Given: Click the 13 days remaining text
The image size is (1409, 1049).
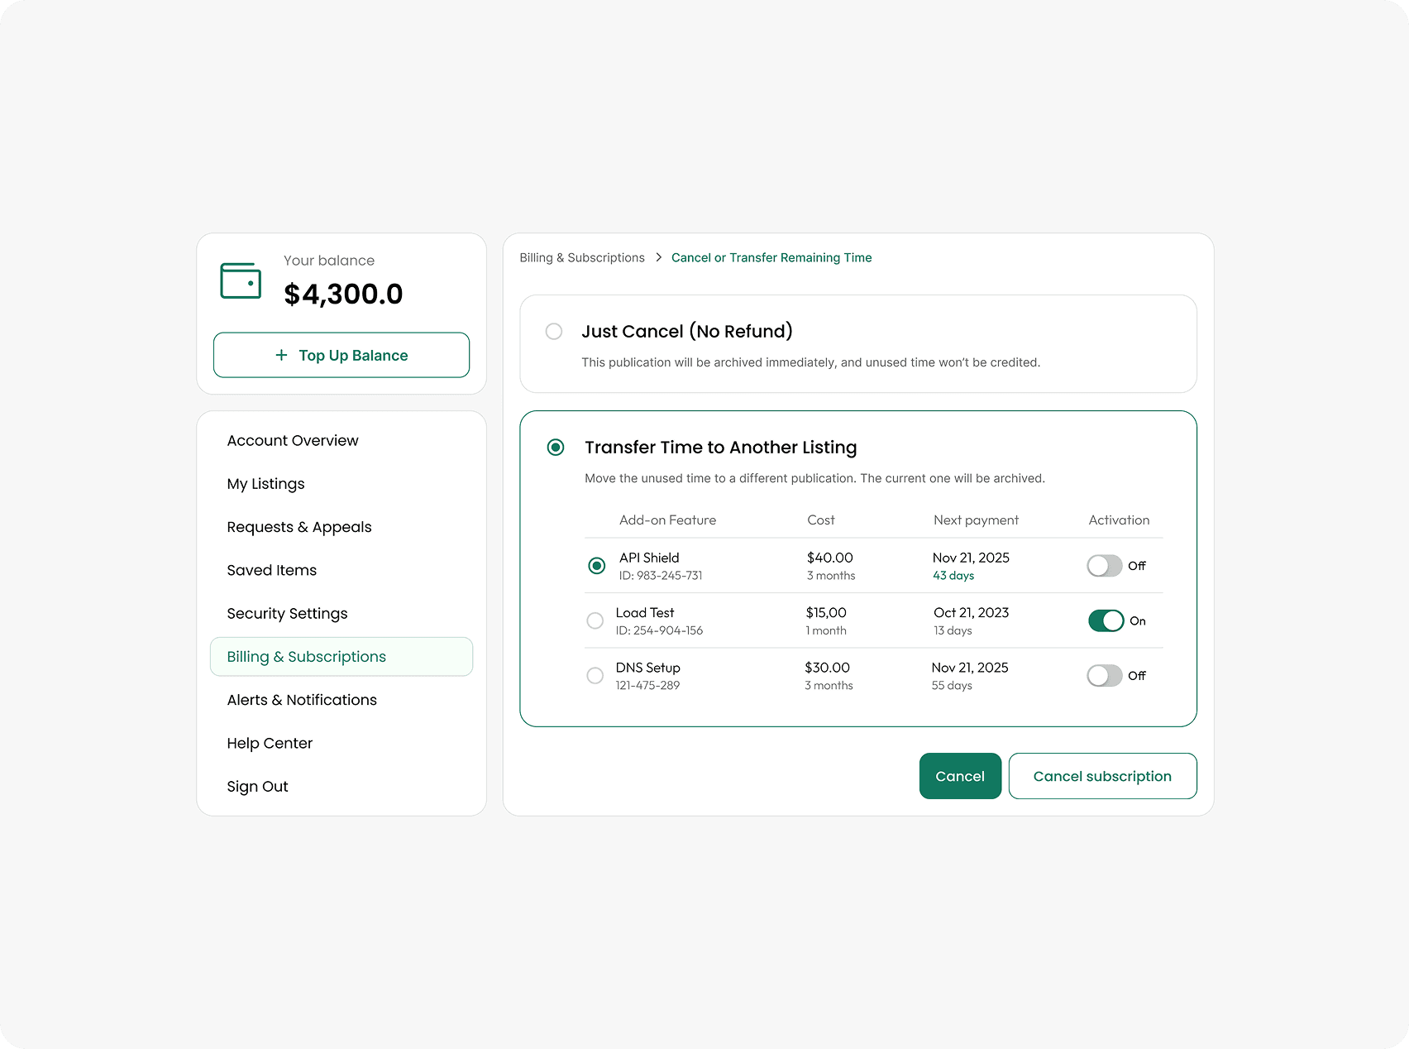Looking at the screenshot, I should [x=953, y=630].
